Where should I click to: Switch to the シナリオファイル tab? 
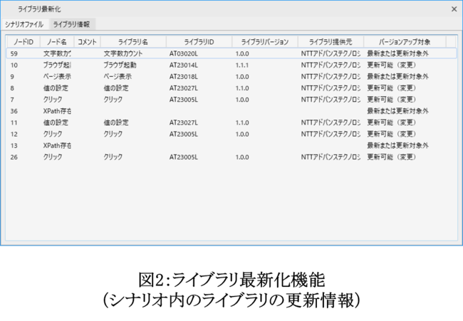tap(24, 24)
